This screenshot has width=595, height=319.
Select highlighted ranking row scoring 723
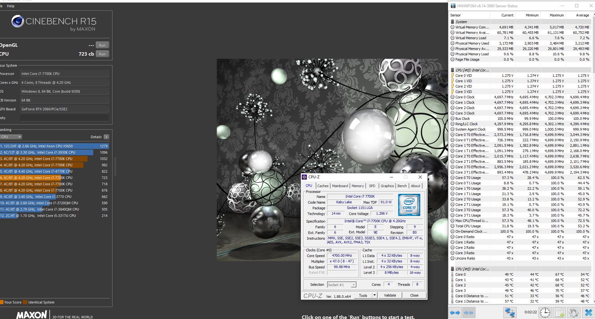(x=54, y=178)
